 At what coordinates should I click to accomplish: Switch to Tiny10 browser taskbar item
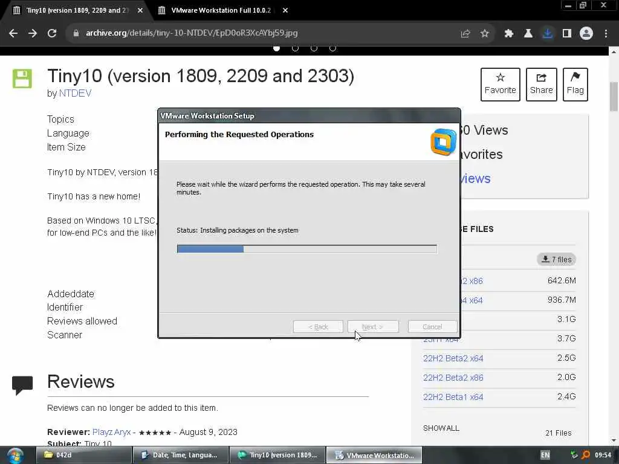(x=277, y=455)
